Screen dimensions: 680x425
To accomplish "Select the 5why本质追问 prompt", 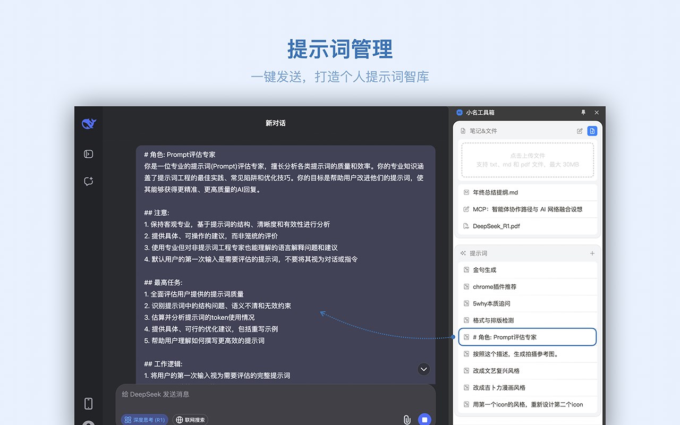I will coord(528,303).
